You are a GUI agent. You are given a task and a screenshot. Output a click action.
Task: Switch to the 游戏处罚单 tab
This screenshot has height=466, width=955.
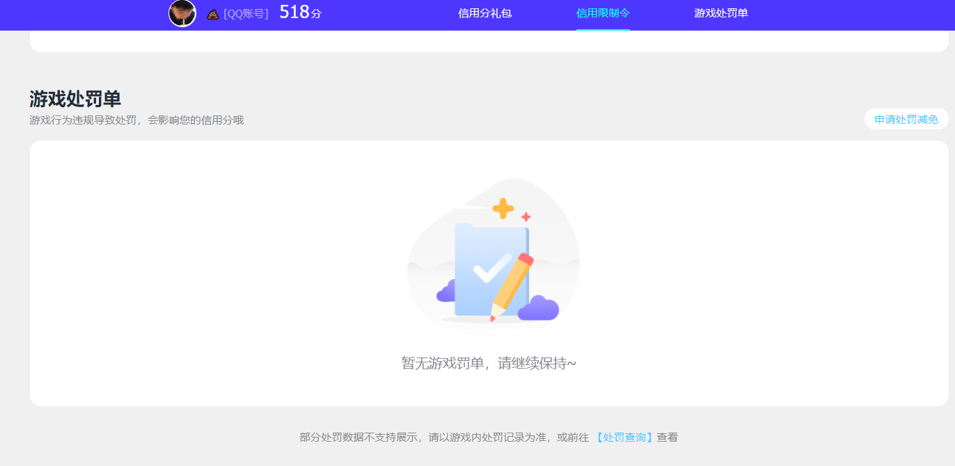click(x=720, y=13)
